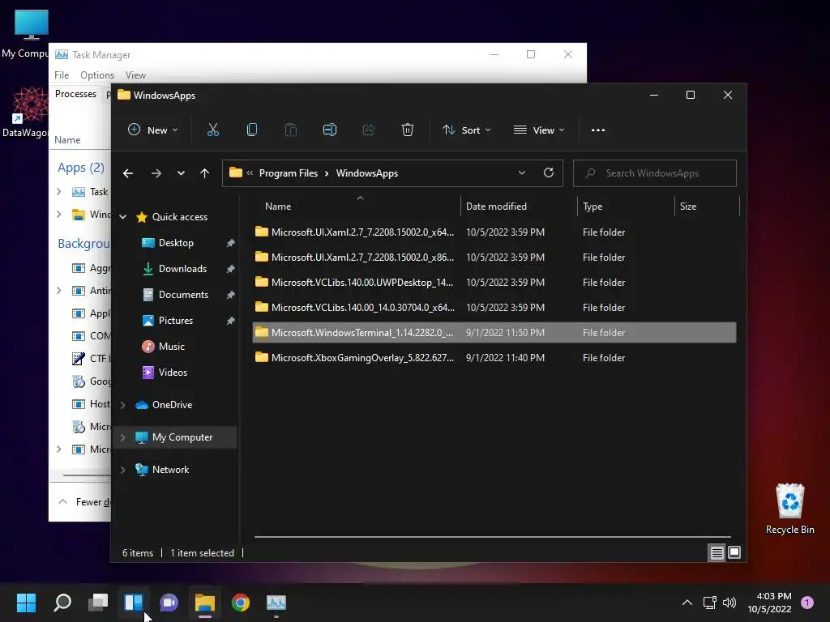Select Microsoft.VCLibs.140.00.UWPDesktop folder row
Viewport: 830px width, 622px height.
[494, 283]
